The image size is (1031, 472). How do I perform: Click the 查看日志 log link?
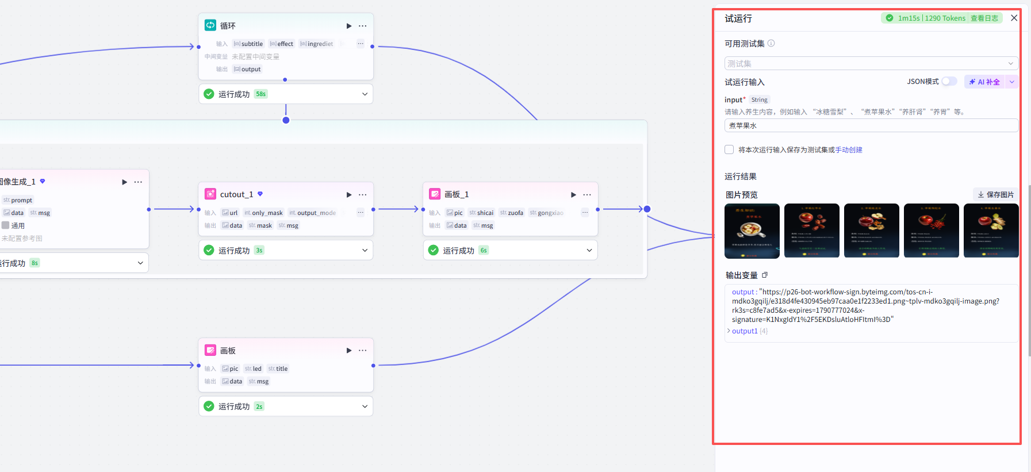pos(984,18)
